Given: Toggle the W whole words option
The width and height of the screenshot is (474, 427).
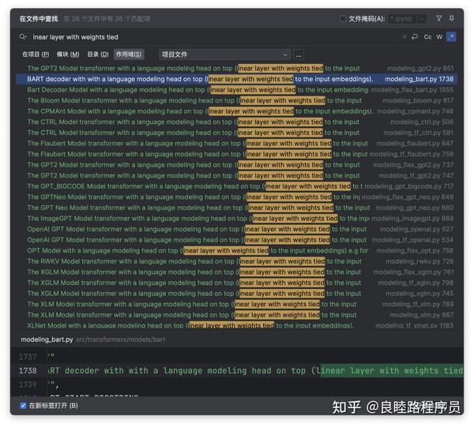Looking at the screenshot, I should click(x=439, y=37).
